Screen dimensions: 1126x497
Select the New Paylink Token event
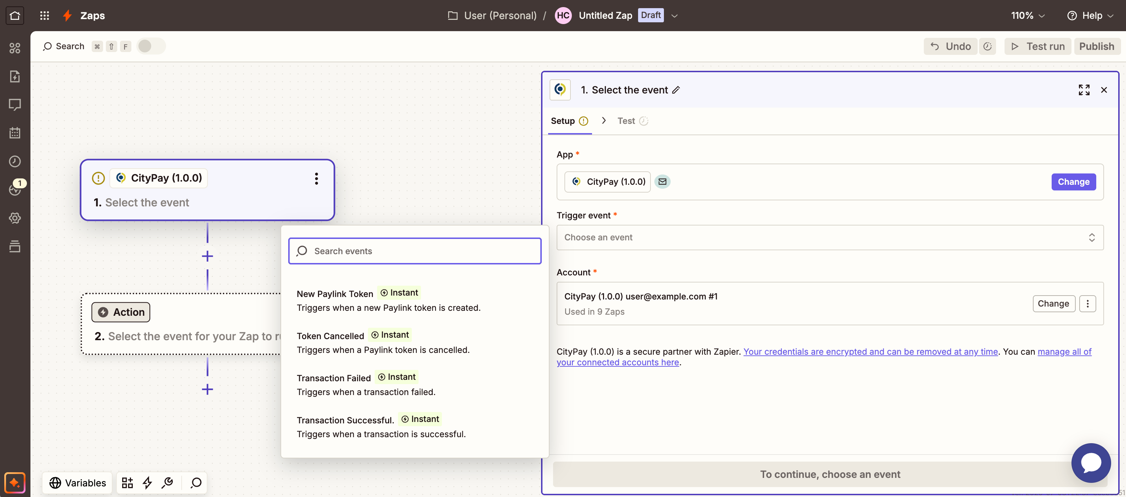(x=414, y=300)
